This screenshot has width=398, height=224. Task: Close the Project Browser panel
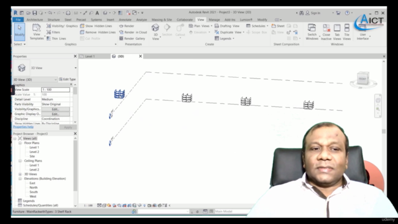click(x=75, y=134)
